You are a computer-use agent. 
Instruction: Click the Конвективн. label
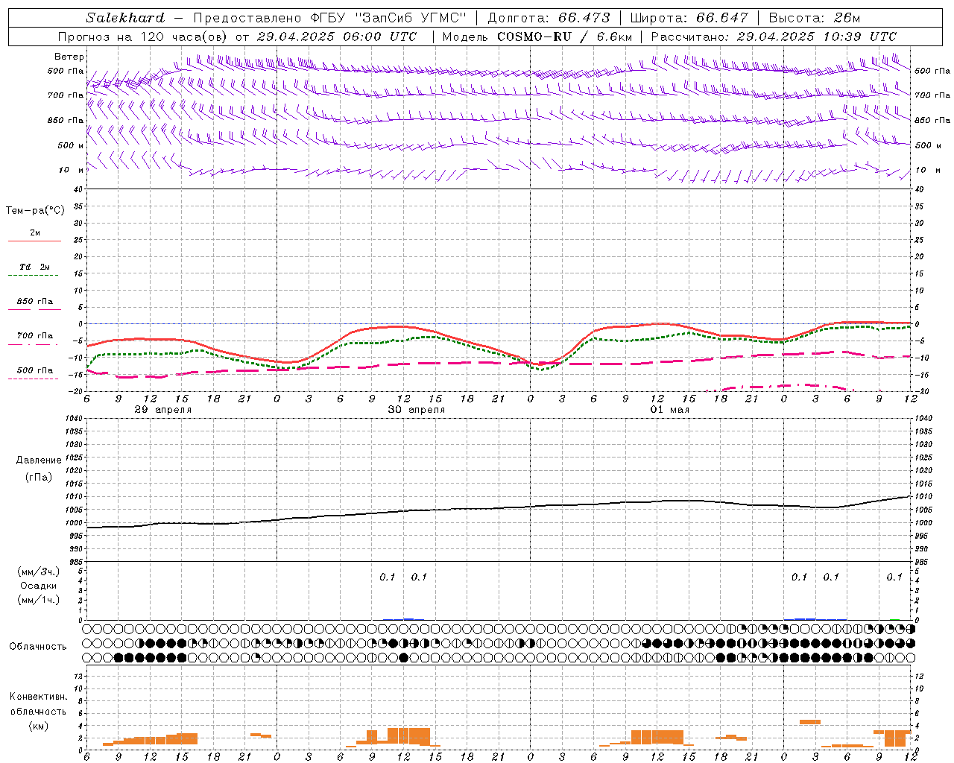[38, 697]
